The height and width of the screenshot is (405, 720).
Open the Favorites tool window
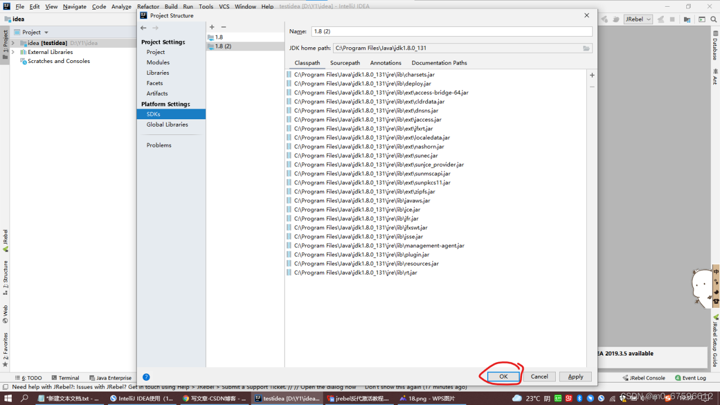click(x=5, y=350)
